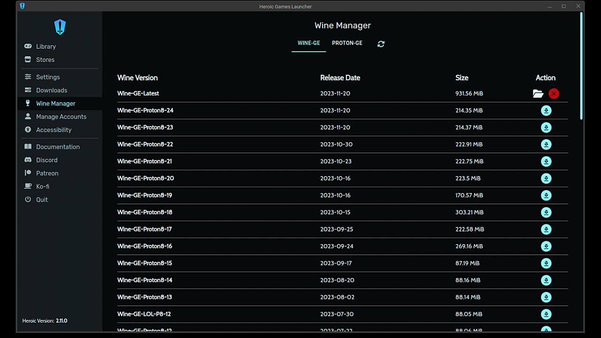Open the Patreon link
Viewport: 601px width, 338px height.
coord(60,173)
